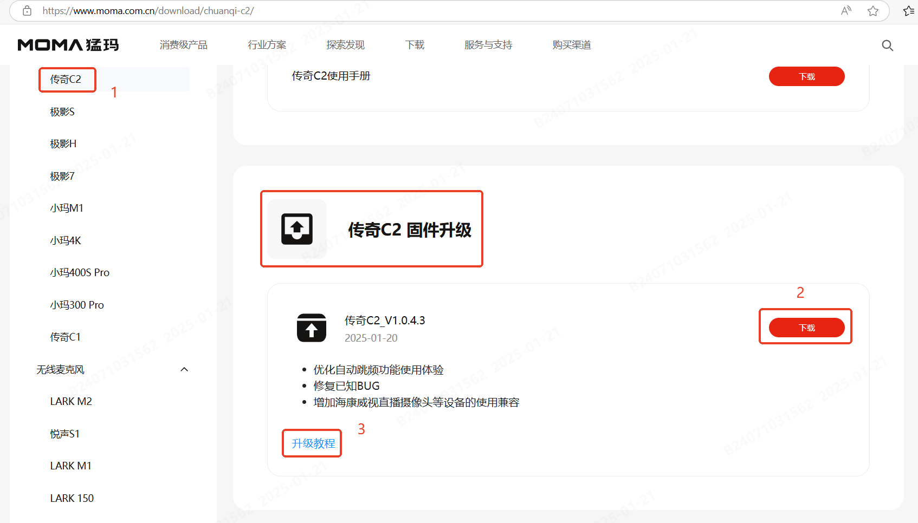Click the 传奇C2使用手册 title text
The width and height of the screenshot is (918, 523).
331,76
